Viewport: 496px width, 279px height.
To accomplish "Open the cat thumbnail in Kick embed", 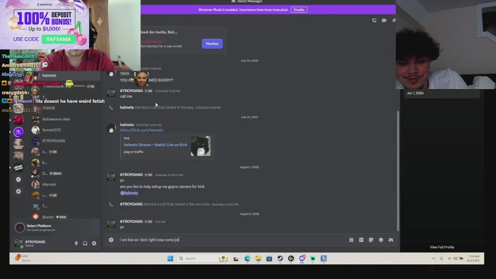I will 201,146.
